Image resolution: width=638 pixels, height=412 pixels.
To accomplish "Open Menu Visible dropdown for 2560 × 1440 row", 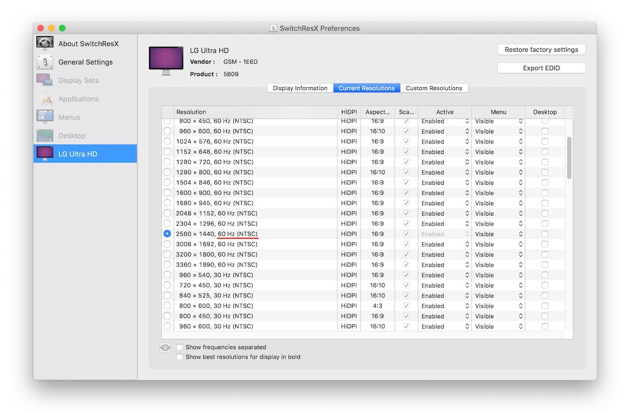I will click(x=498, y=234).
